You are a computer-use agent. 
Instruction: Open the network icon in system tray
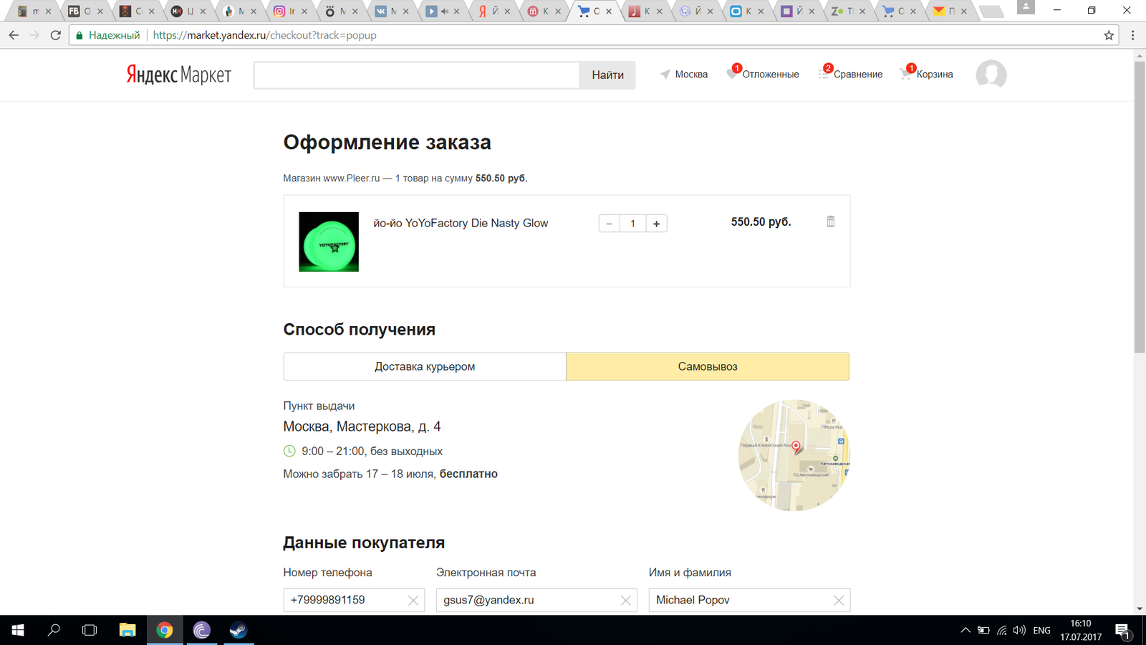point(1002,631)
